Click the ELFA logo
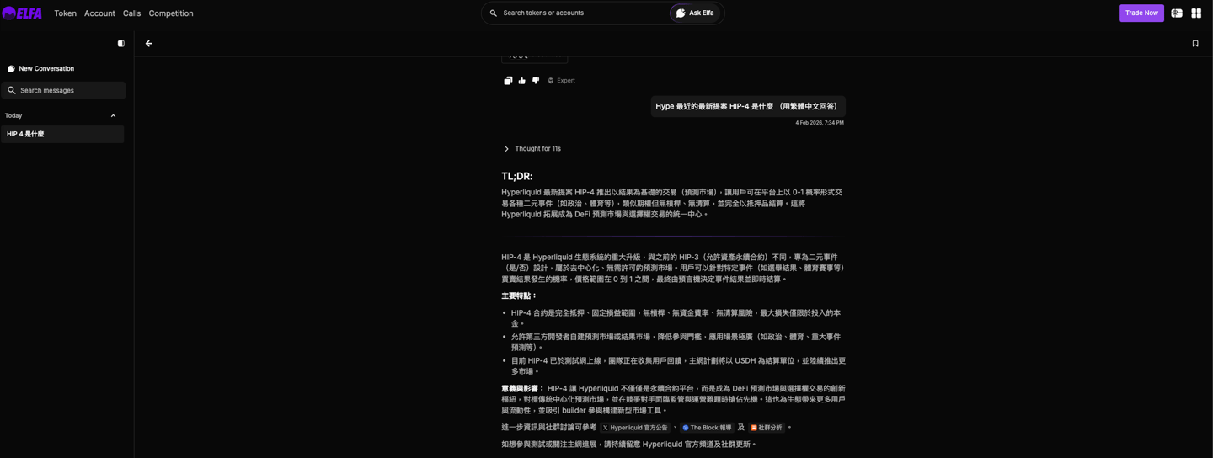 point(22,13)
